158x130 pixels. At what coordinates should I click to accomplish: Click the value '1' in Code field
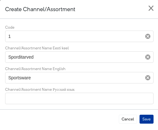pyautogui.click(x=10, y=36)
